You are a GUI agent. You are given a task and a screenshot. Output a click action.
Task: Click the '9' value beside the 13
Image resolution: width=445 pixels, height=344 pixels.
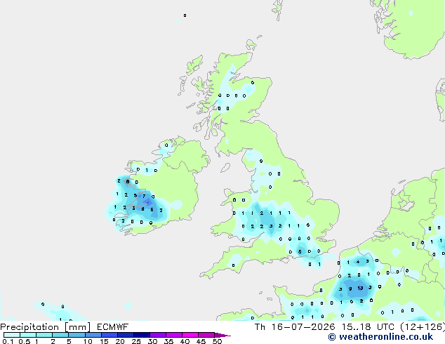tap(350, 289)
